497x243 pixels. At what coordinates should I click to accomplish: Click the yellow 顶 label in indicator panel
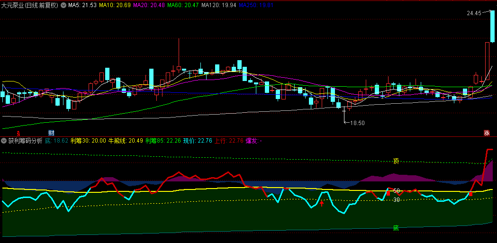[396, 161]
